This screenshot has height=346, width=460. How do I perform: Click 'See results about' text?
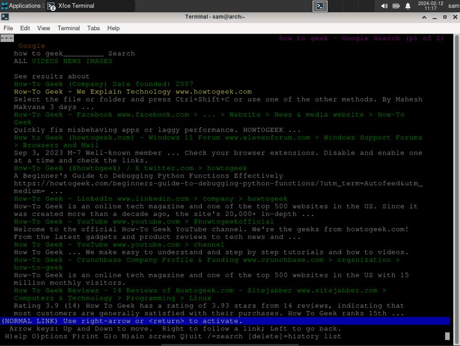(52, 76)
